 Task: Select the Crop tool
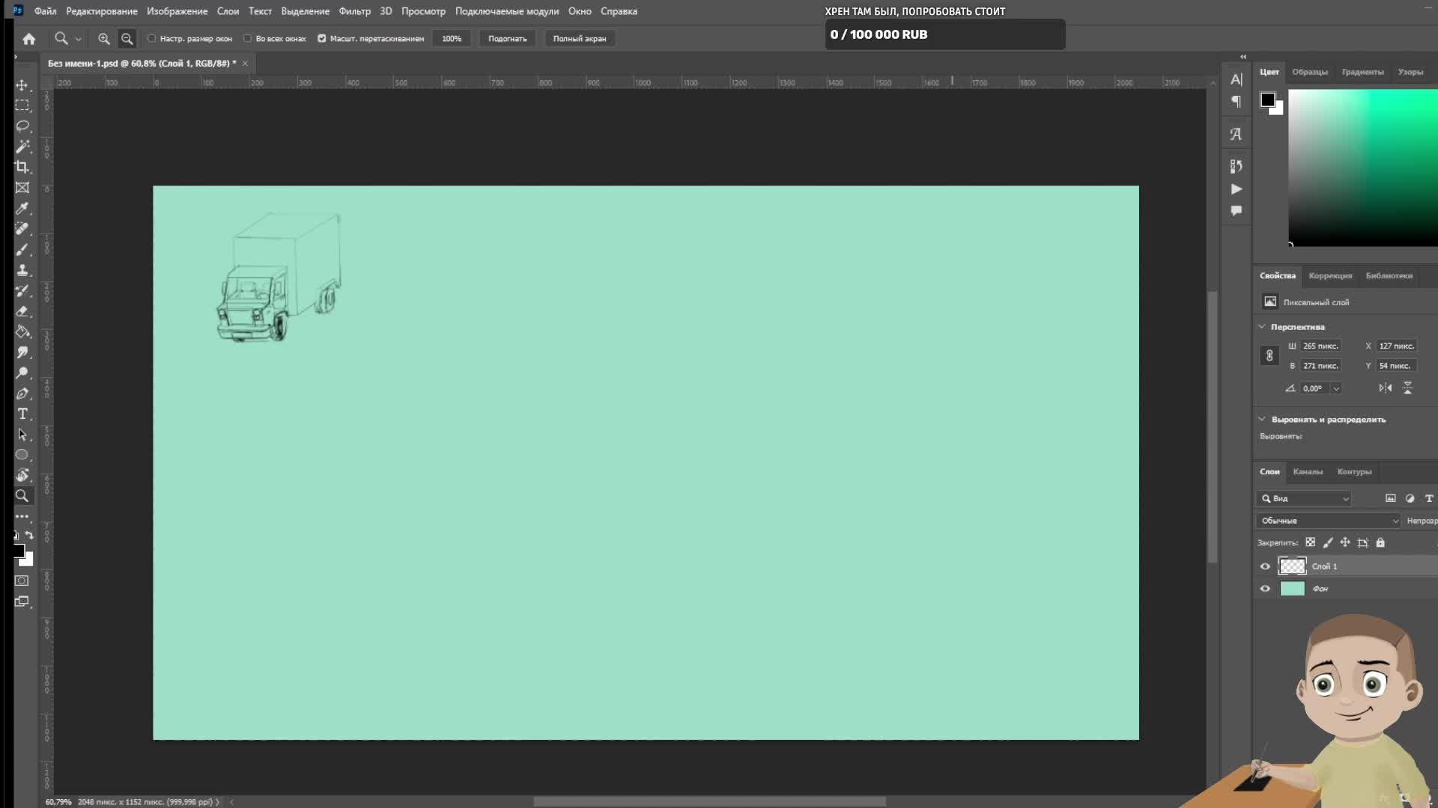pos(22,167)
